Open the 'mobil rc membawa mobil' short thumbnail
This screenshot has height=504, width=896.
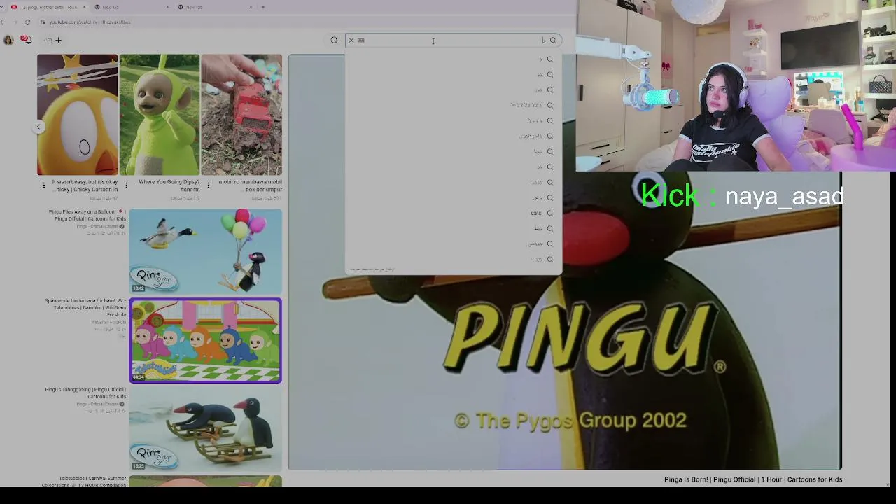point(241,115)
